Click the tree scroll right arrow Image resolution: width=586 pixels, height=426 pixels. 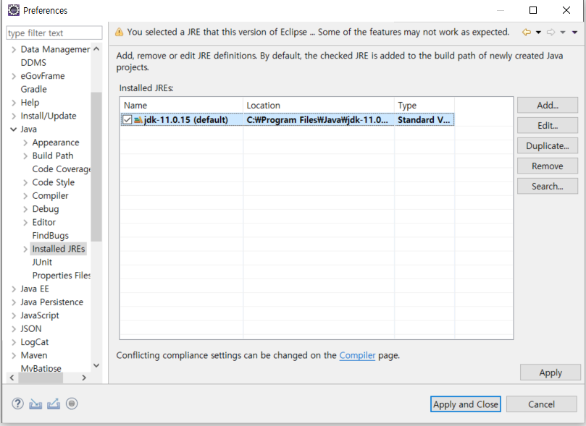(x=84, y=378)
